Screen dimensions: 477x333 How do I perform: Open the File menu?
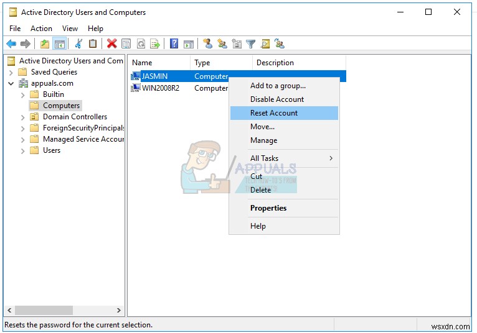point(15,29)
